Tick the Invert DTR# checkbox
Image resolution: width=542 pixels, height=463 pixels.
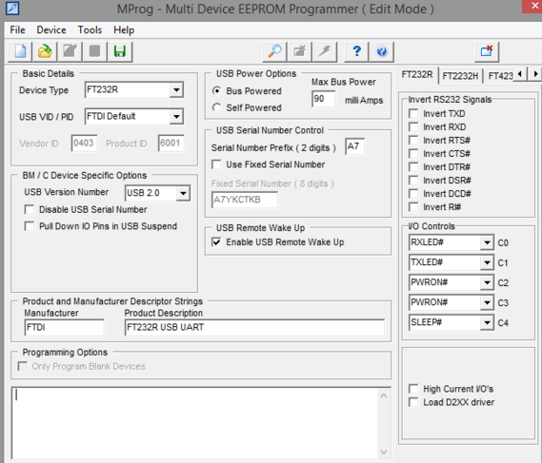point(413,167)
